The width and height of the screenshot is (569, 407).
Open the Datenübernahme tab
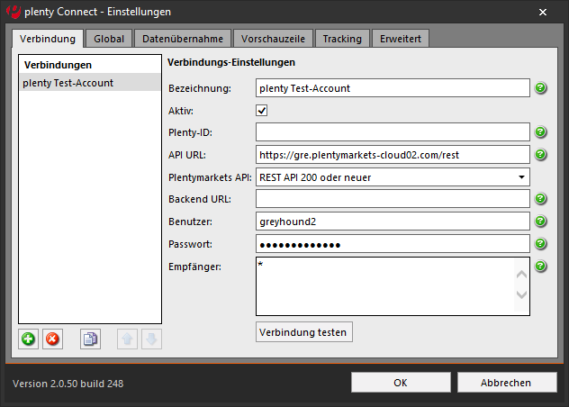(x=183, y=39)
